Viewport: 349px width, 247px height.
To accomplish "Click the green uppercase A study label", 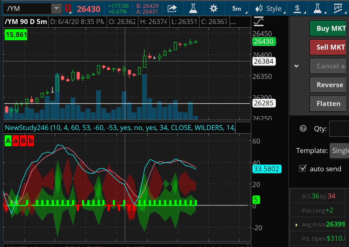I will tap(8, 141).
